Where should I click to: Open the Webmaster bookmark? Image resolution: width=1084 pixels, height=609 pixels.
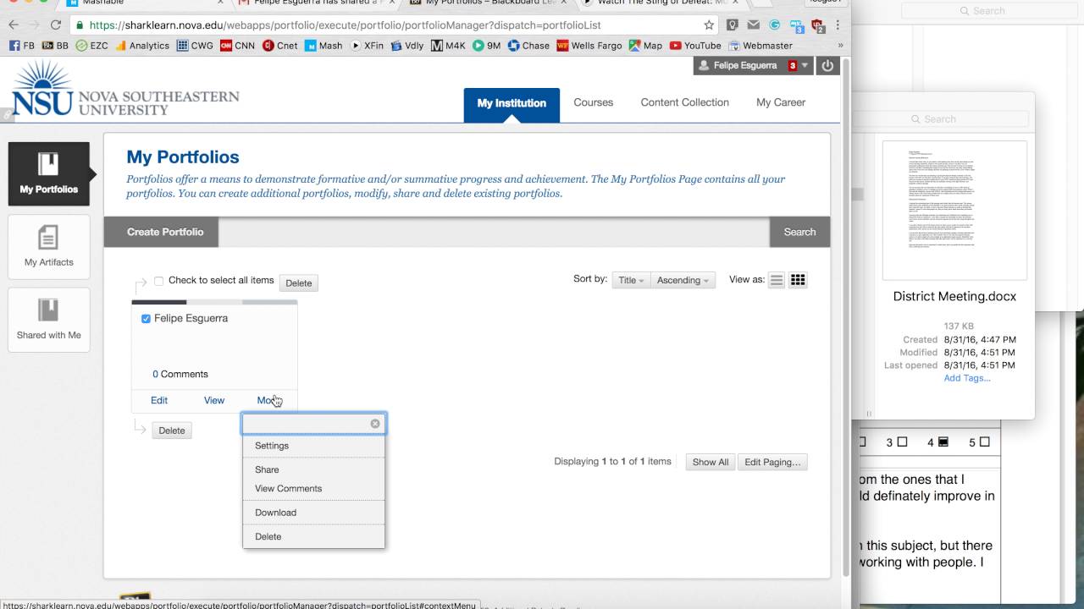[x=760, y=46]
